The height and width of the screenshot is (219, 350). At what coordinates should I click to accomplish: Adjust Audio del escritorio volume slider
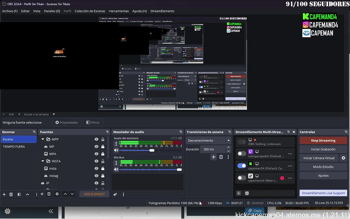point(152,150)
